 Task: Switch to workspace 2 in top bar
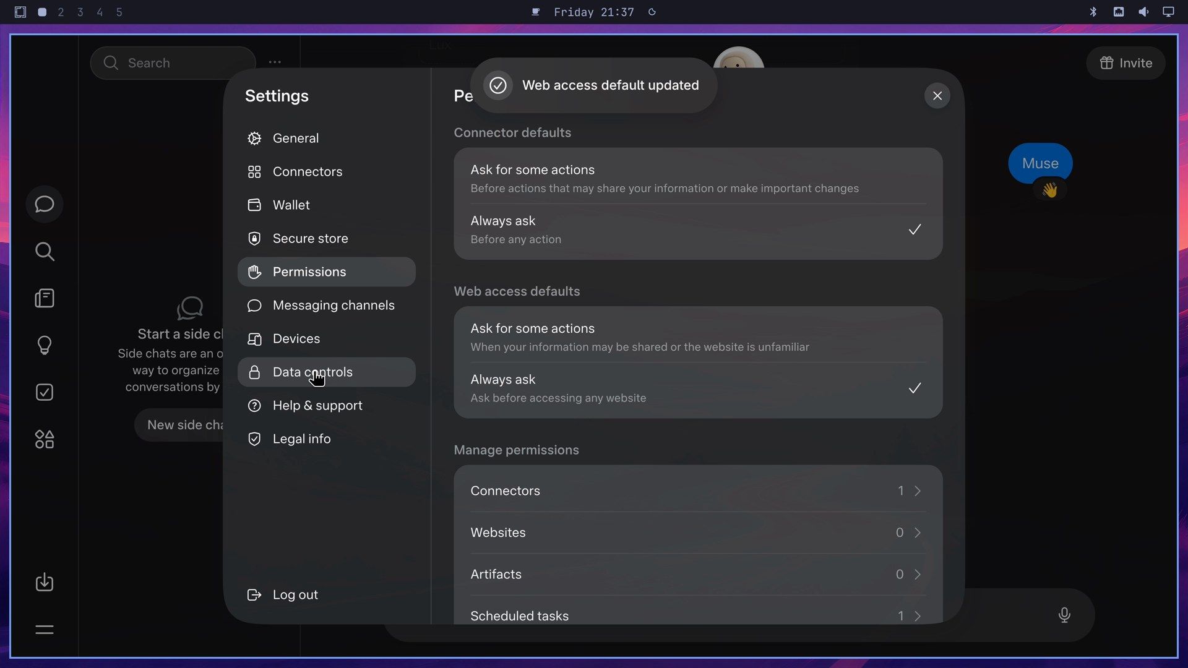coord(61,12)
